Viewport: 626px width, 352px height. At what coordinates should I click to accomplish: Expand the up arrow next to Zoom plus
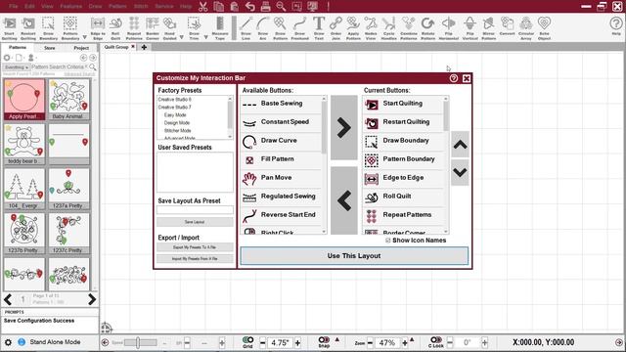[412, 339]
